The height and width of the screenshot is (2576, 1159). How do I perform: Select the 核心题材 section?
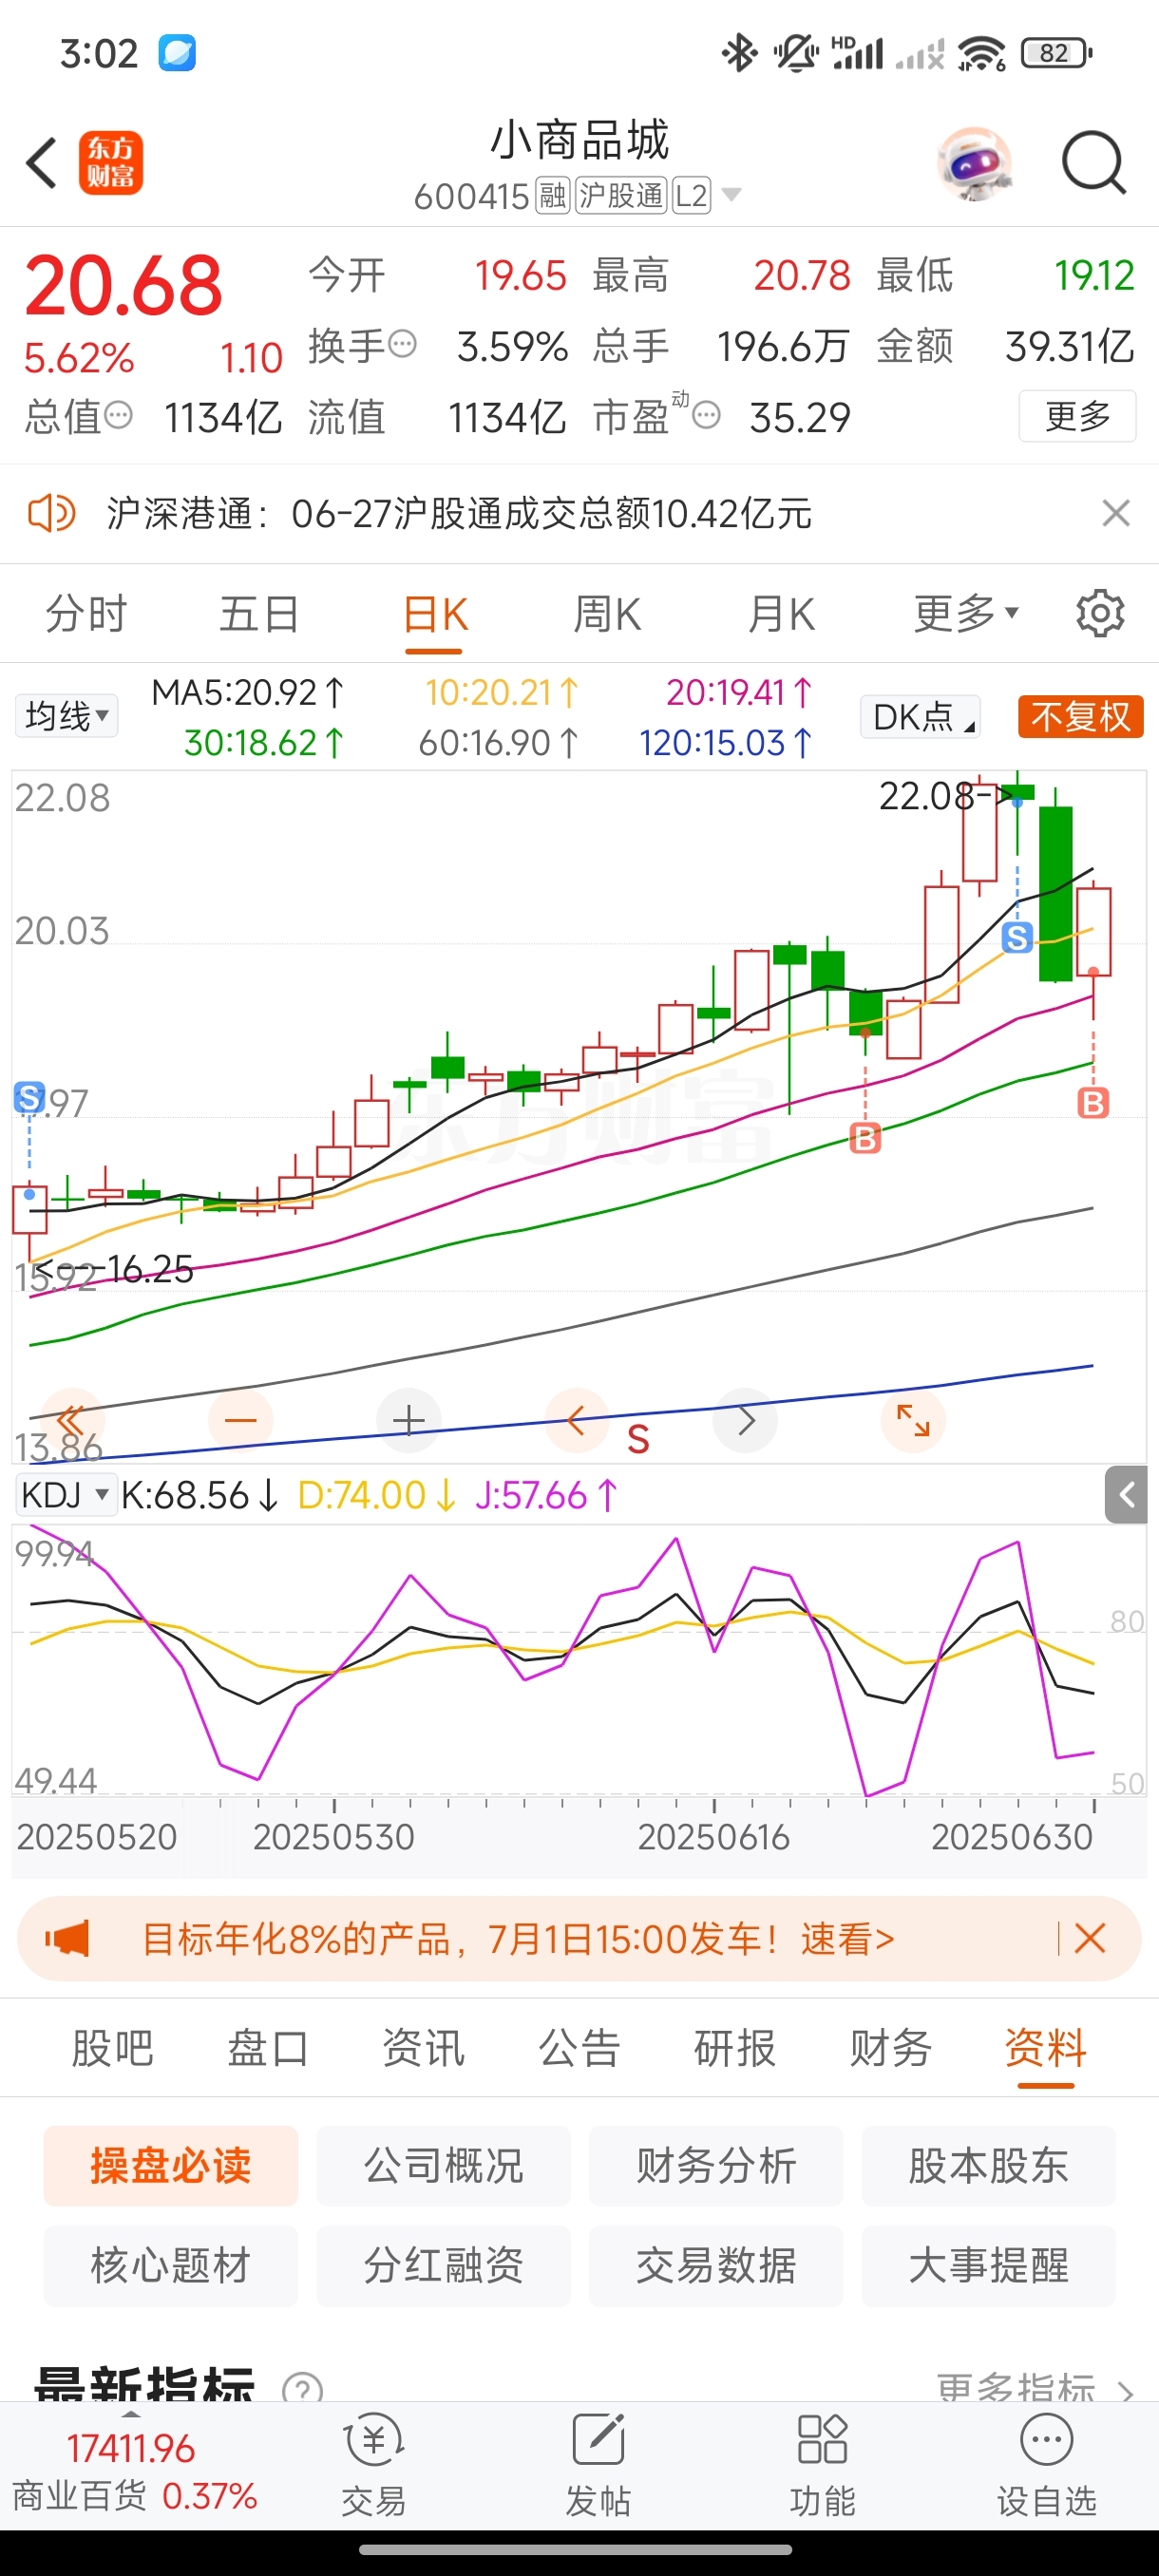click(x=171, y=2266)
